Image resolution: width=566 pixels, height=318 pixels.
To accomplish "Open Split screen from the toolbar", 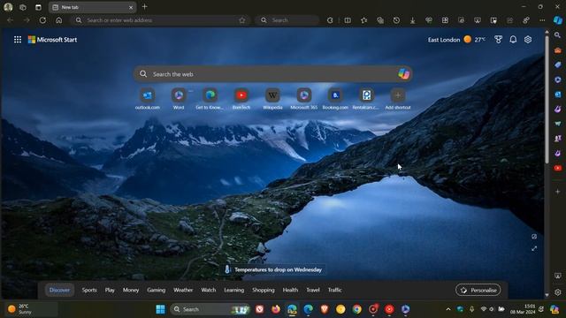I will click(348, 20).
